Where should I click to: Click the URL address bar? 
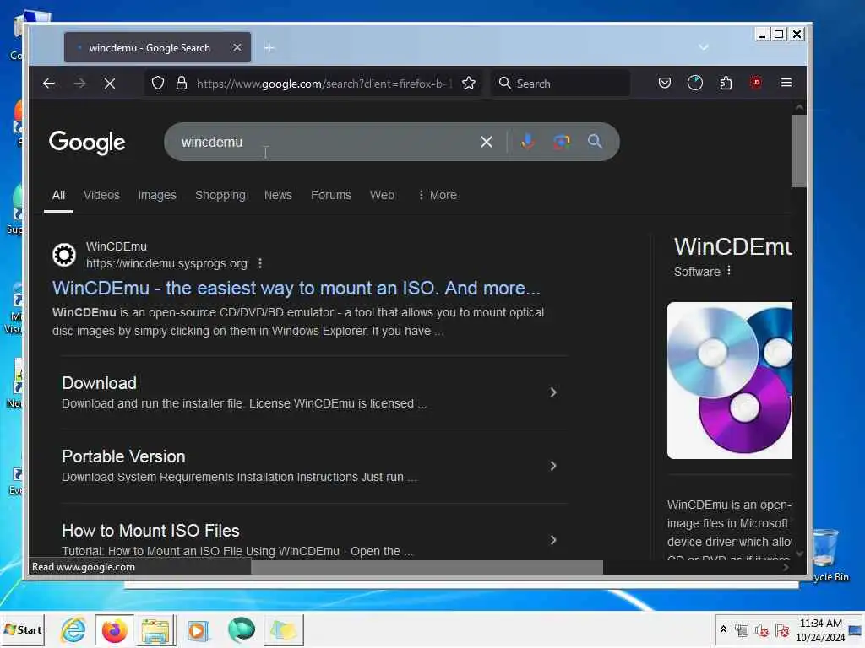(324, 84)
